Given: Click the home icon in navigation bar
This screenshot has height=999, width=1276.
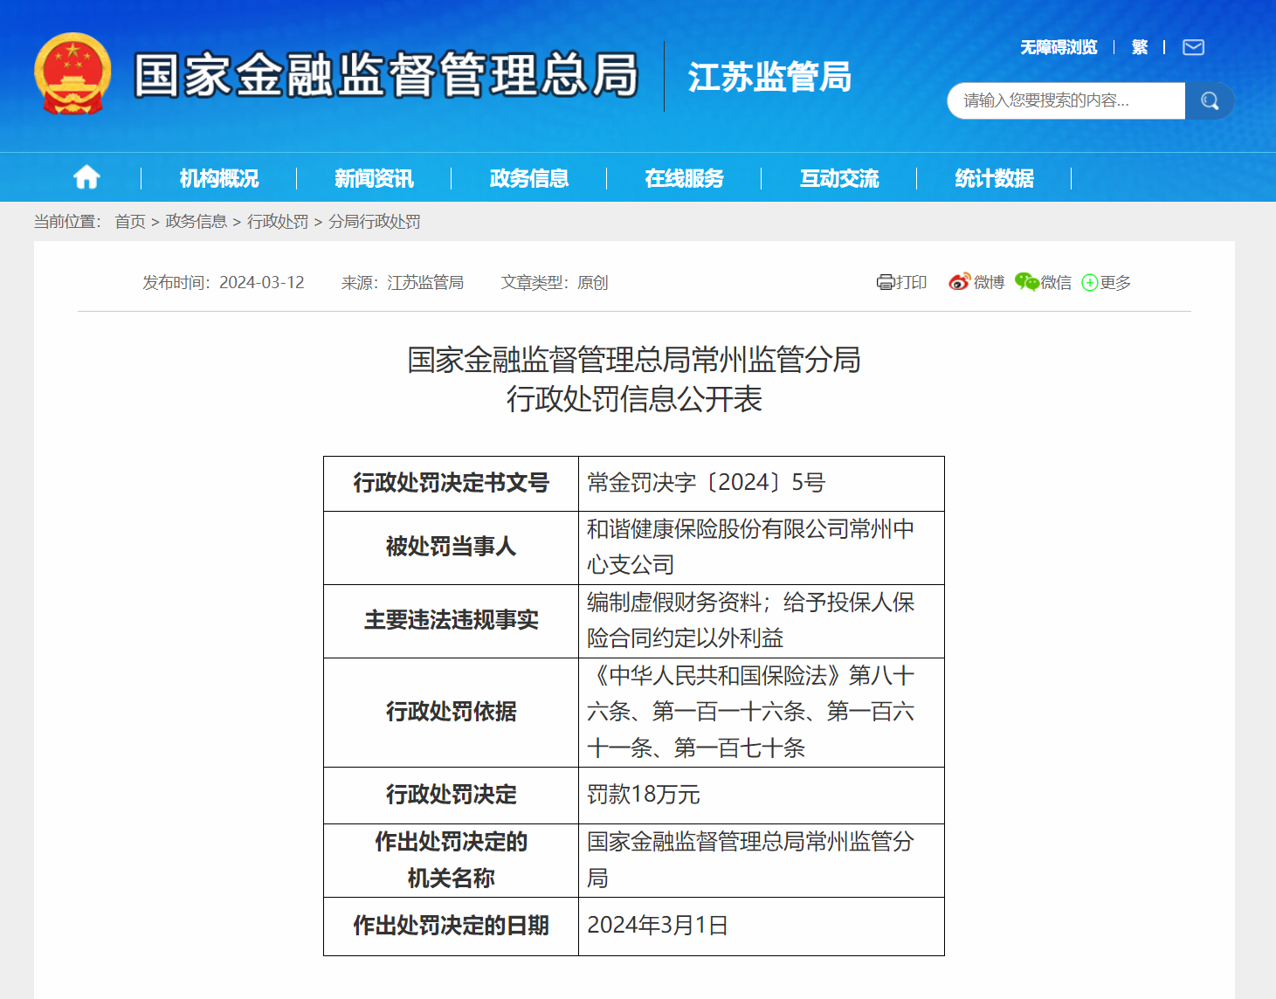Looking at the screenshot, I should pos(86,177).
